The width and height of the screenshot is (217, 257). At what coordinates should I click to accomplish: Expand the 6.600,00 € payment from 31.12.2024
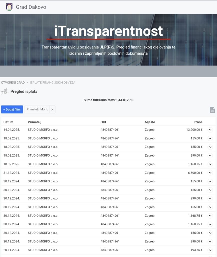210,173
